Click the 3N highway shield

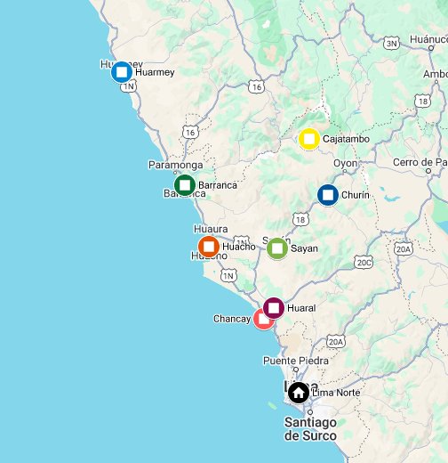click(392, 44)
